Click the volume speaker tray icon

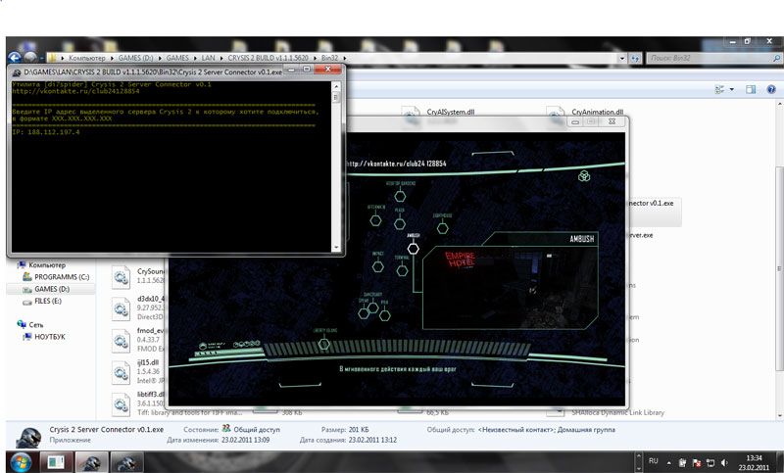click(723, 460)
